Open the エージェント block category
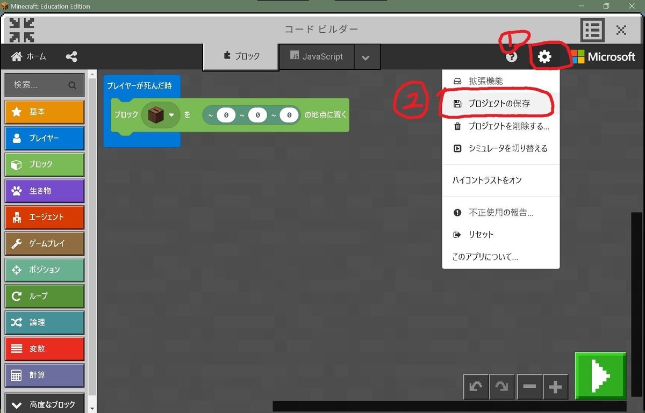 (45, 217)
